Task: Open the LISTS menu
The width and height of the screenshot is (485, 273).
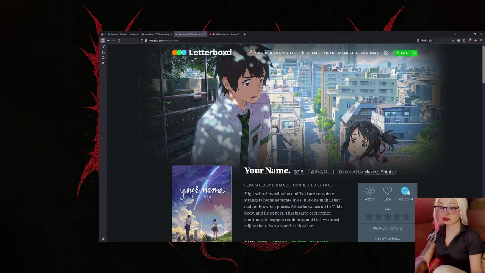Action: click(x=329, y=53)
